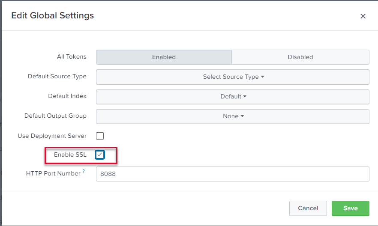Click the Default Source Type label

57,77
